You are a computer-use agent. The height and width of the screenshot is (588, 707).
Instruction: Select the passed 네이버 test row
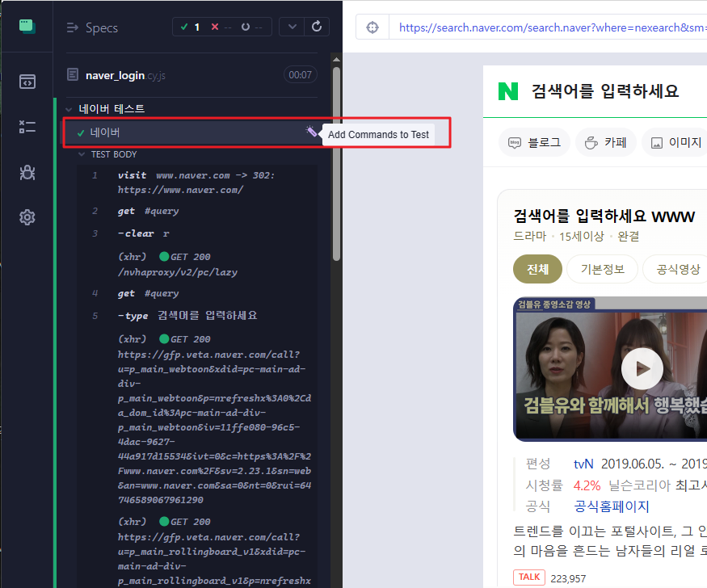pyautogui.click(x=194, y=132)
